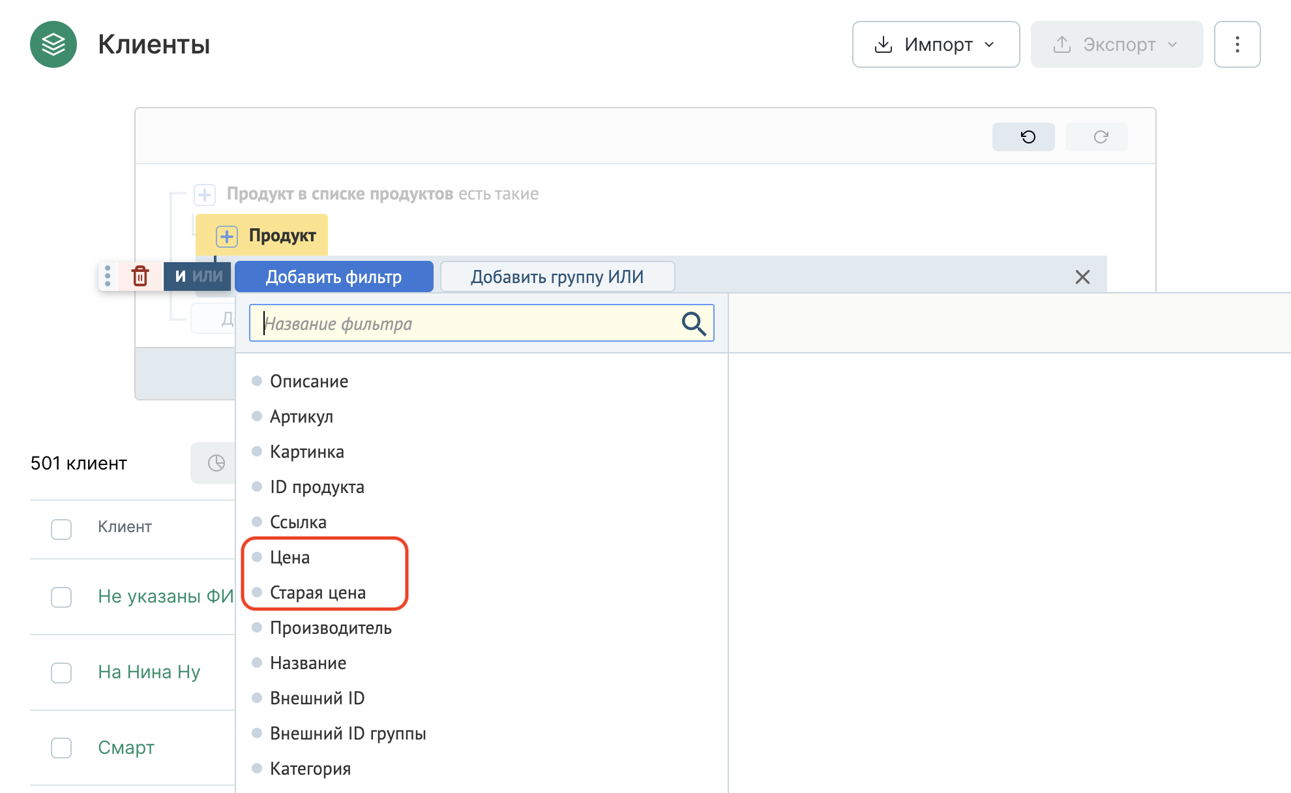Select the Цена filter option
This screenshot has height=793, width=1291.
[289, 558]
